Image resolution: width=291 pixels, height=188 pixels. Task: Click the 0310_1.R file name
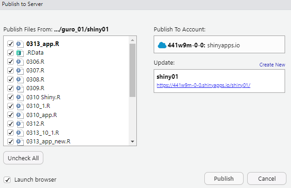(38, 106)
